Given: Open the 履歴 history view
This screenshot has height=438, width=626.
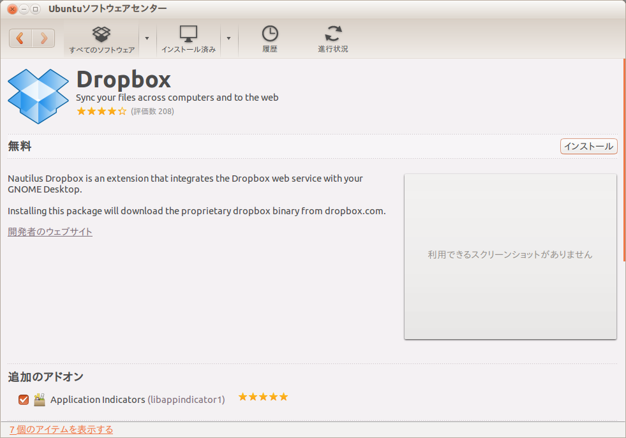Looking at the screenshot, I should click(270, 39).
